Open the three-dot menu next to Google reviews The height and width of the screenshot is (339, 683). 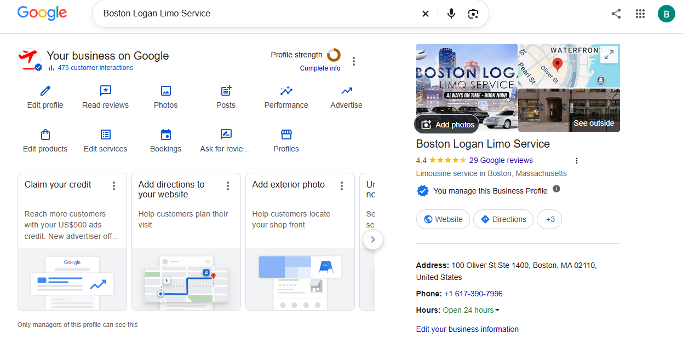[576, 161]
